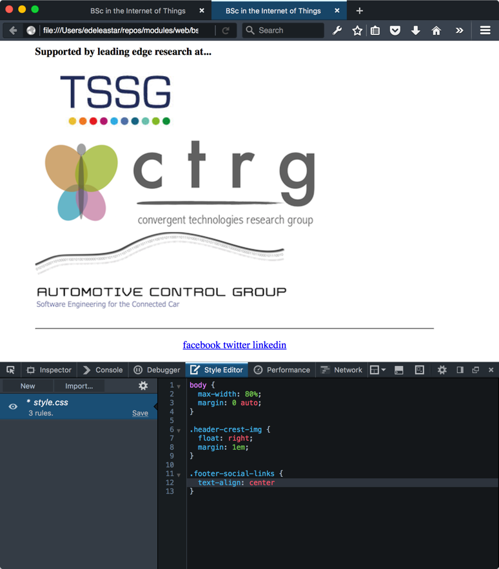Toggle the split console button
Screen dimensions: 499x569
[399, 370]
